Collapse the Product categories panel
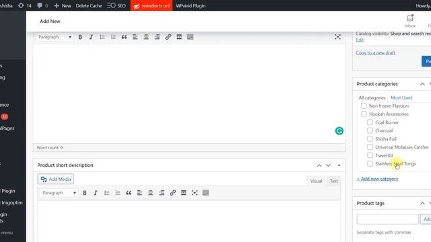The image size is (431, 242). [422, 84]
